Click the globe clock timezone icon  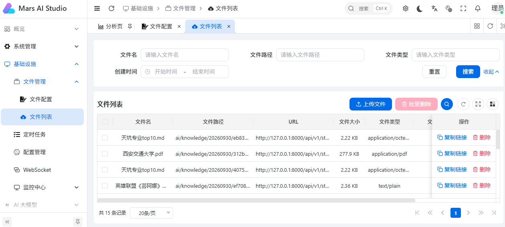tap(449, 8)
